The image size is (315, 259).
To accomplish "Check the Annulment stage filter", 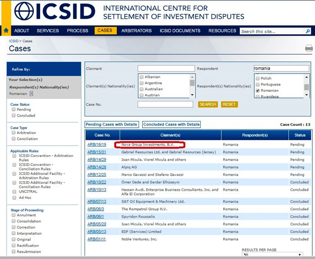I will pyautogui.click(x=13, y=215).
